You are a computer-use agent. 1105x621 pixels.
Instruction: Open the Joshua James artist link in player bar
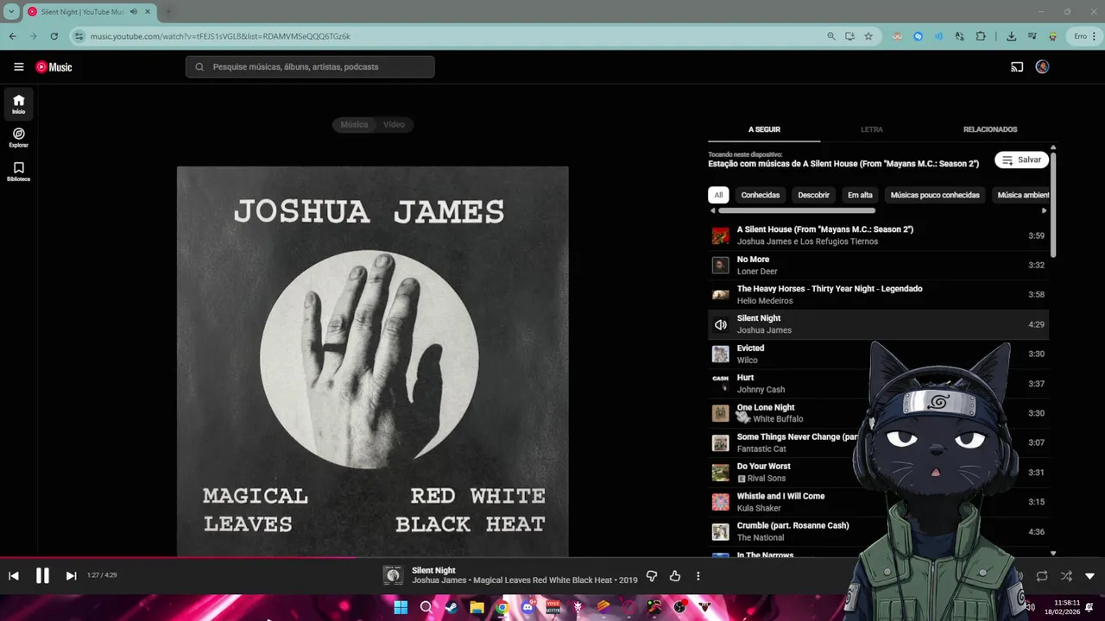[439, 580]
